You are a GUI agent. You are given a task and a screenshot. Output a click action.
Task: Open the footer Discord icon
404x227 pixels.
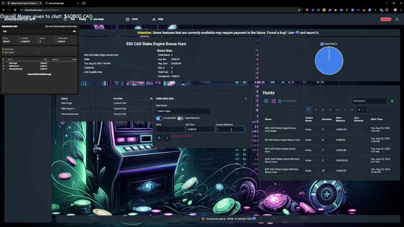coord(254,218)
